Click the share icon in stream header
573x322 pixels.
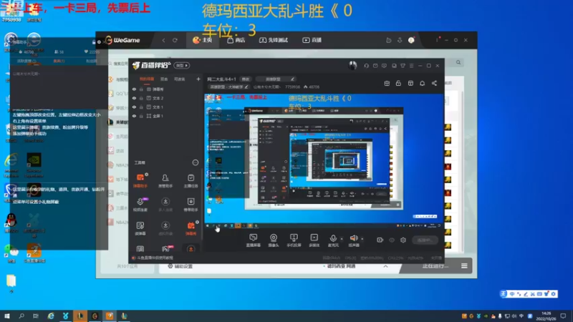pos(434,83)
